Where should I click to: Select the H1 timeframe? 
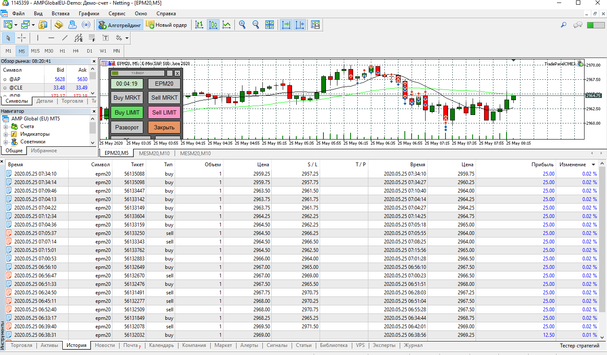coord(62,51)
